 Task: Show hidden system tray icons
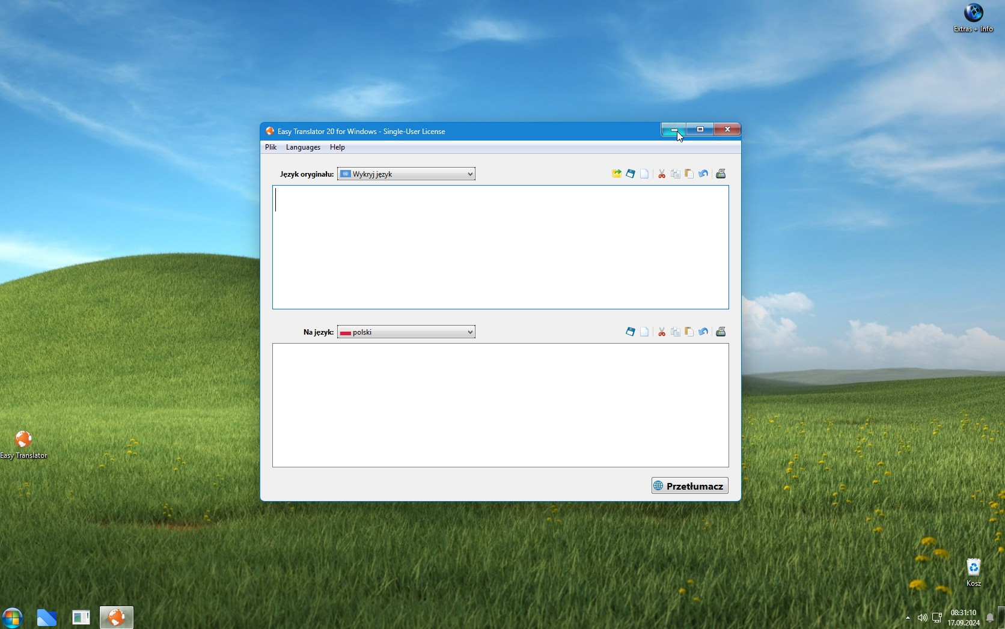(x=908, y=618)
